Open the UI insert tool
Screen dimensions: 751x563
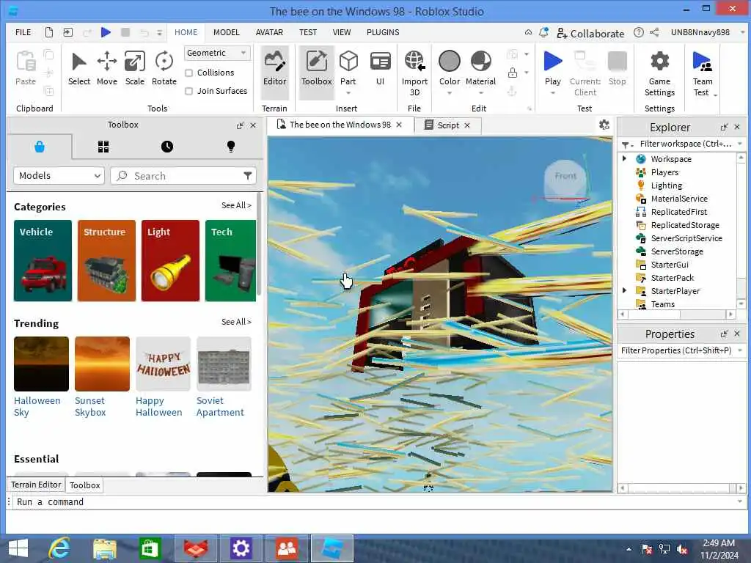click(381, 69)
